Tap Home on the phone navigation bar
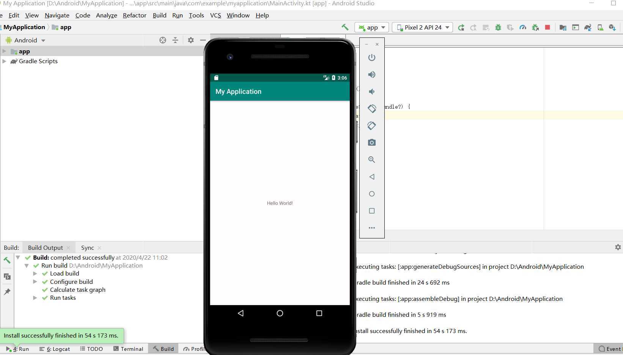623x355 pixels. click(x=280, y=313)
